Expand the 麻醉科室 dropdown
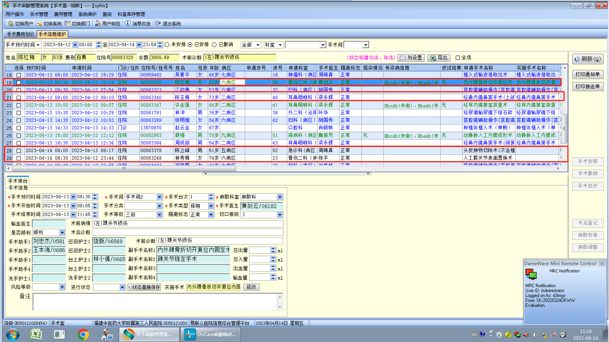 (x=280, y=197)
